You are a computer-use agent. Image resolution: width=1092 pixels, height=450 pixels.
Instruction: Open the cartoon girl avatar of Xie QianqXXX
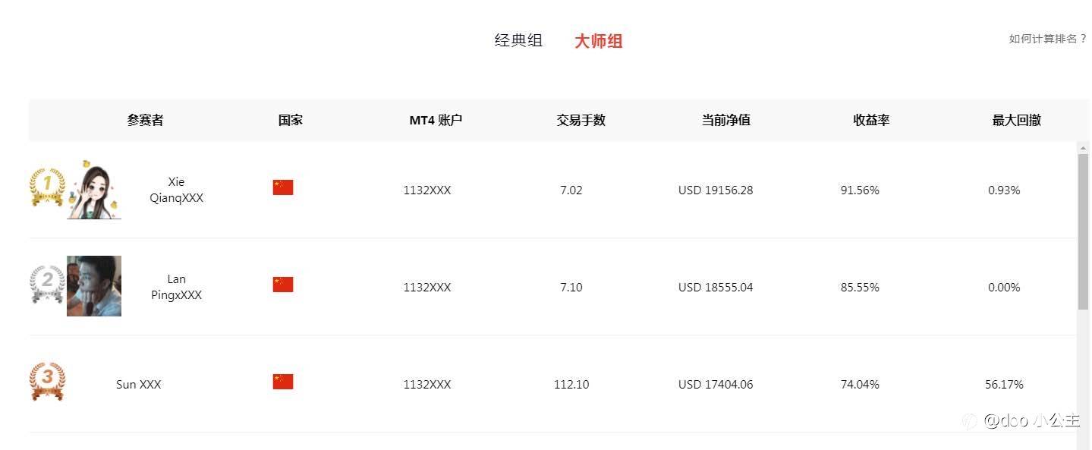coord(94,189)
